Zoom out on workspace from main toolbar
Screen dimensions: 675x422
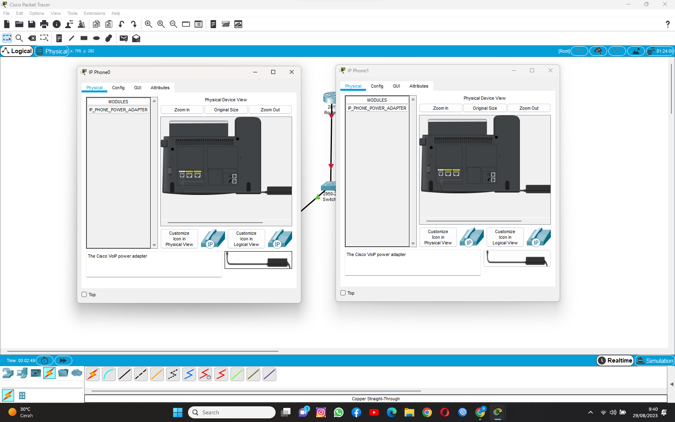pyautogui.click(x=174, y=24)
